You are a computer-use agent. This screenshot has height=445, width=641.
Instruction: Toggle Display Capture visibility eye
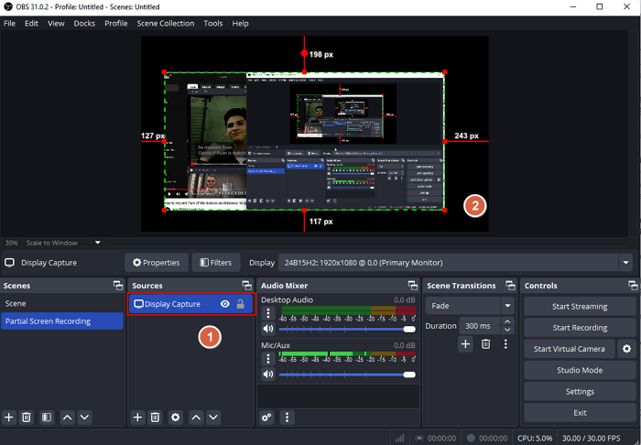pyautogui.click(x=225, y=304)
